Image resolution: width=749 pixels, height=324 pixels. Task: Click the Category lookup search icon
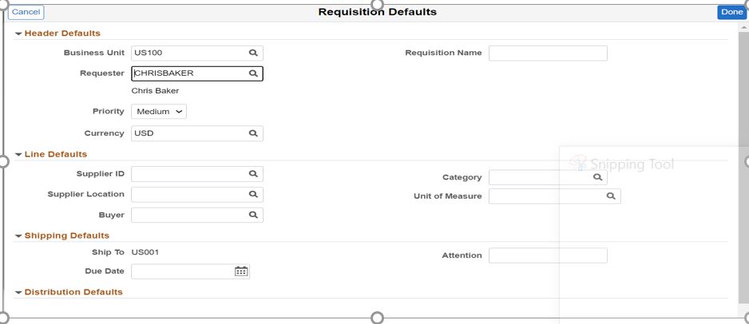point(597,178)
